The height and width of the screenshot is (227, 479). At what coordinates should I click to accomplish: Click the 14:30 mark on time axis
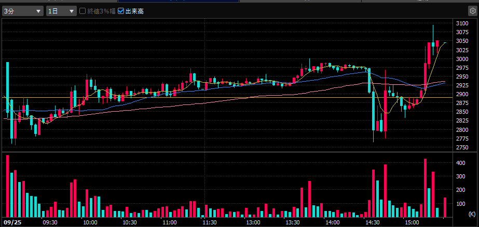[x=372, y=222]
